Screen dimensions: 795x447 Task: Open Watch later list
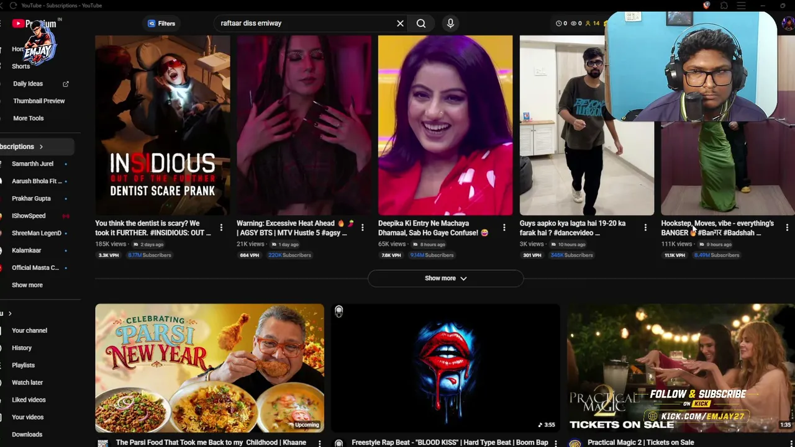click(x=27, y=383)
